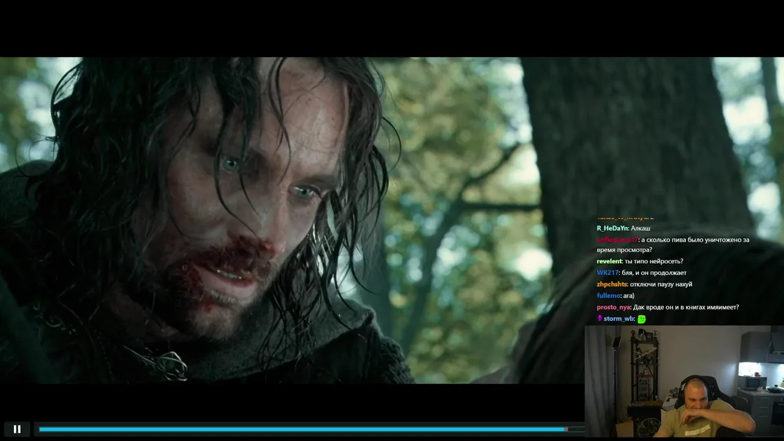Image resolution: width=784 pixels, height=441 pixels.
Task: Click the green emote in storm_wb's message
Action: [x=641, y=319]
